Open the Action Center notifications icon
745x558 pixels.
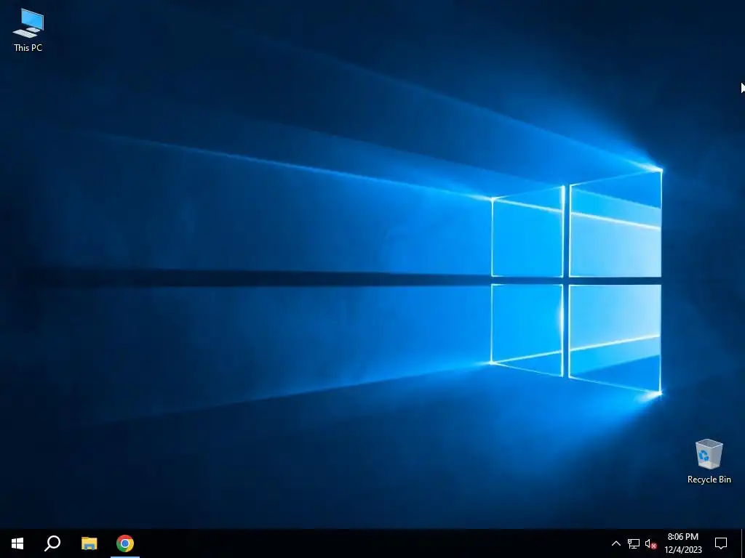coord(721,543)
